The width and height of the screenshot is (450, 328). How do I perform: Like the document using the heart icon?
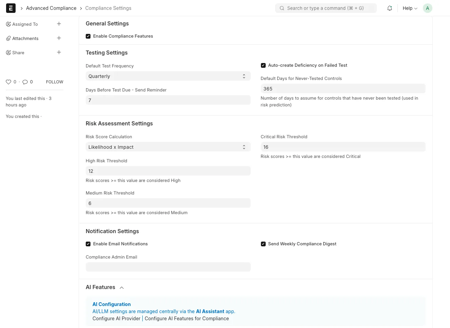tap(8, 82)
